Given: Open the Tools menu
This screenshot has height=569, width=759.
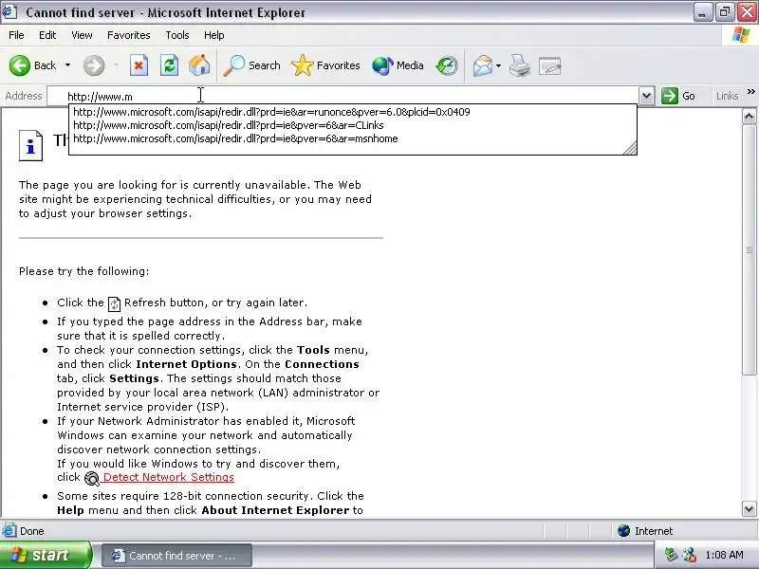Looking at the screenshot, I should [x=177, y=35].
